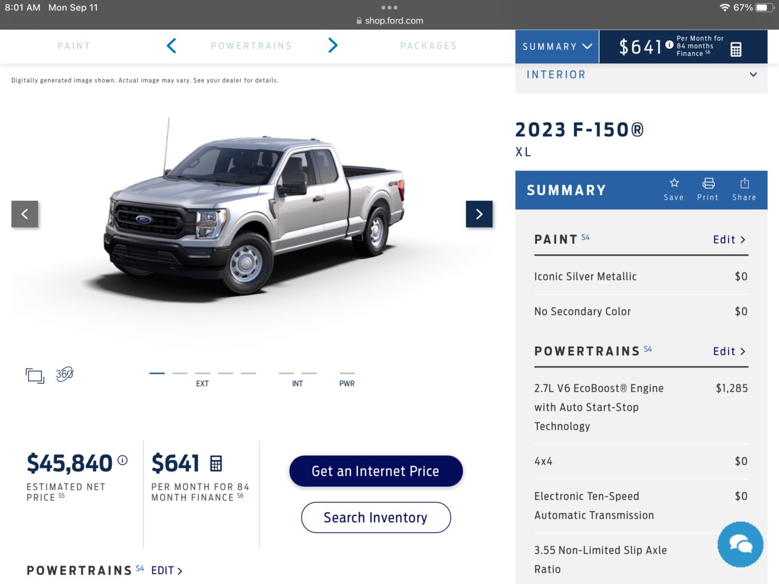Image resolution: width=779 pixels, height=584 pixels.
Task: Edit the Paint selection in summary
Action: point(729,240)
